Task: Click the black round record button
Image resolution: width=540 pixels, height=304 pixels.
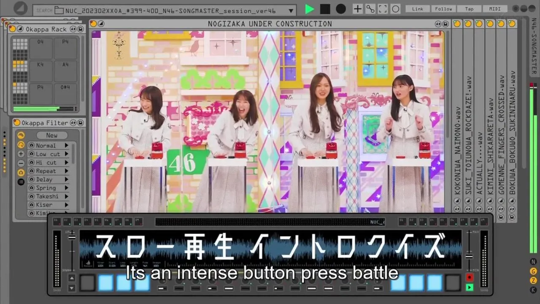Action: (340, 9)
